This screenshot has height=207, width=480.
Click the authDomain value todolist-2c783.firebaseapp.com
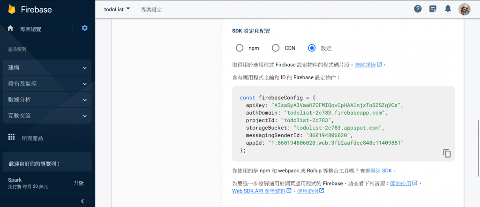pyautogui.click(x=334, y=112)
